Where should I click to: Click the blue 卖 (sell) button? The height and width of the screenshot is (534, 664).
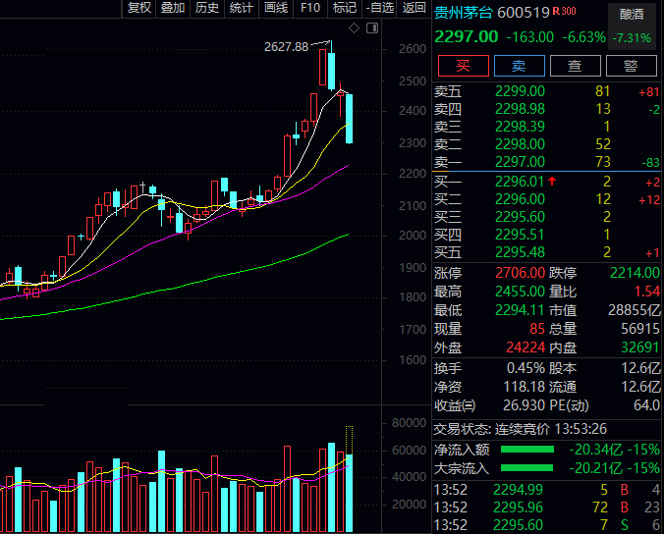519,66
